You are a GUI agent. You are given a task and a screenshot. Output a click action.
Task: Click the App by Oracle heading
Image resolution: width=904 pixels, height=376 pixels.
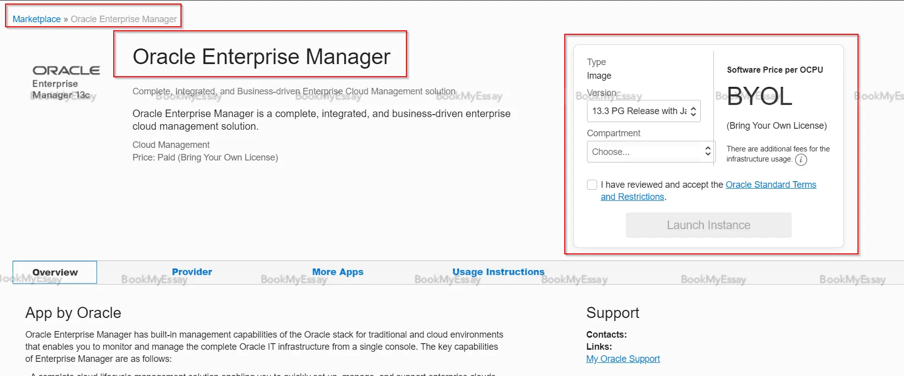pyautogui.click(x=73, y=313)
